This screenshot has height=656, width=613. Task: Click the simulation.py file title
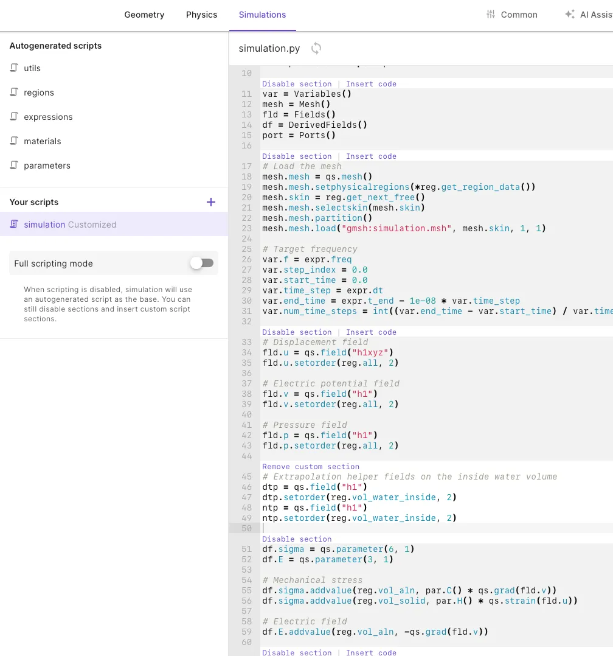(269, 49)
